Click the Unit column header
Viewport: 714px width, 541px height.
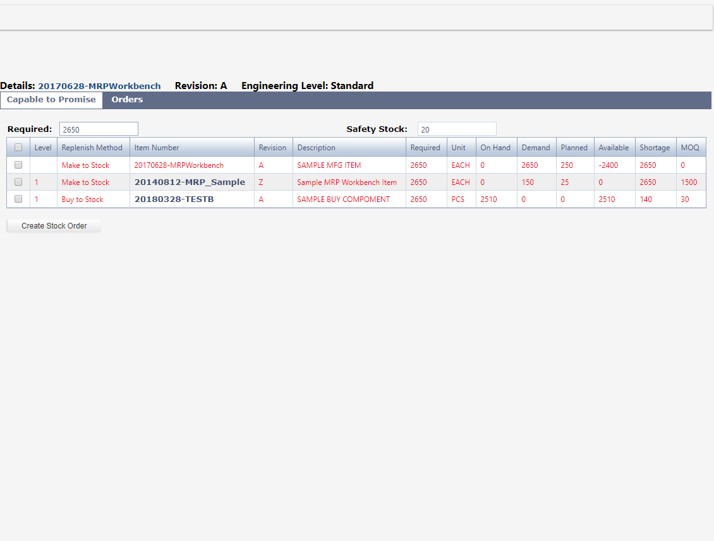click(461, 148)
